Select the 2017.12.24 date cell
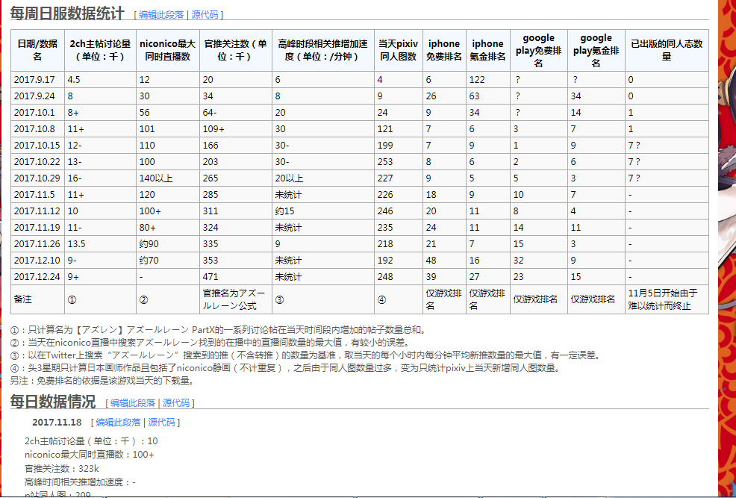Viewport: 736px width, 498px height. pos(36,277)
